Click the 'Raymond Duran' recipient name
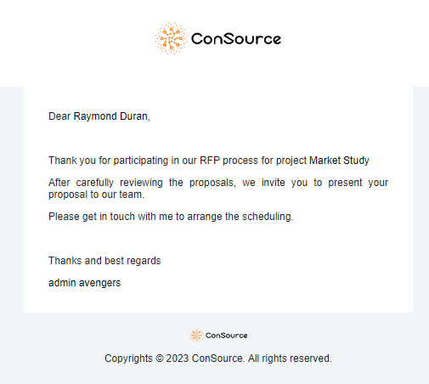The image size is (429, 384). point(110,116)
